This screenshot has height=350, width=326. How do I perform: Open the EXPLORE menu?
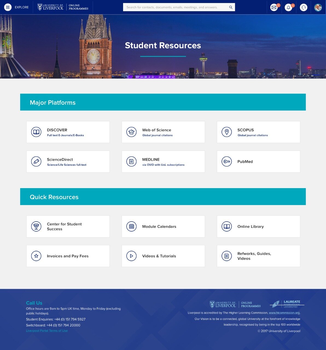pos(16,7)
